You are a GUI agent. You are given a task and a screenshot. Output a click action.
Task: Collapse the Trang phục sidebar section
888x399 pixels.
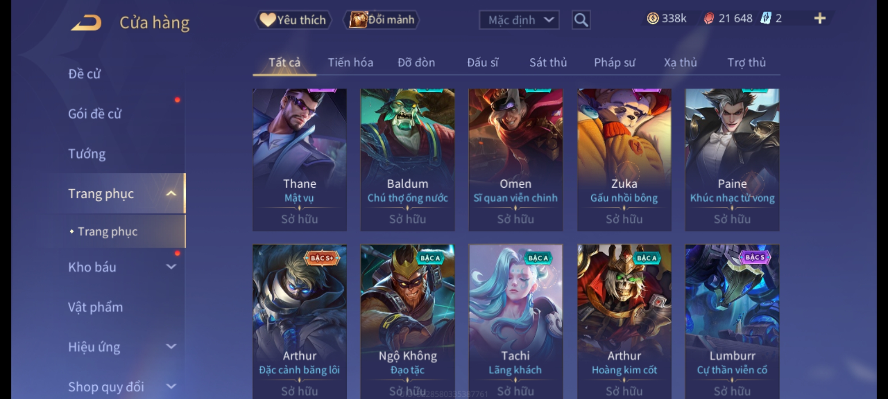(171, 193)
